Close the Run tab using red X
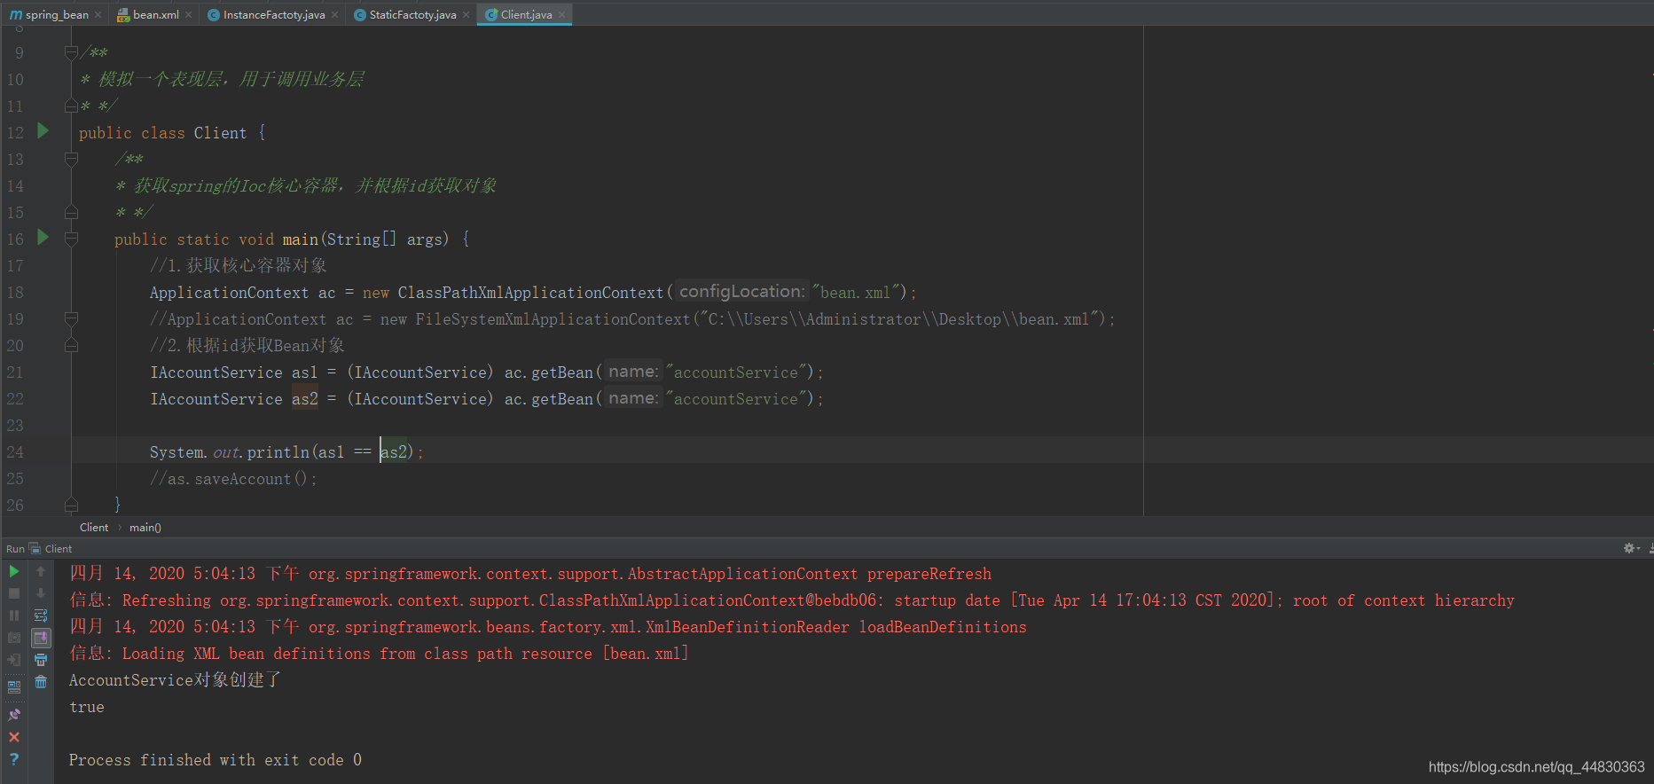 [x=14, y=737]
